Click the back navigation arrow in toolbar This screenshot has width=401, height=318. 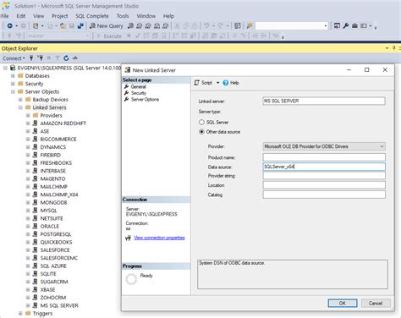tap(9, 25)
